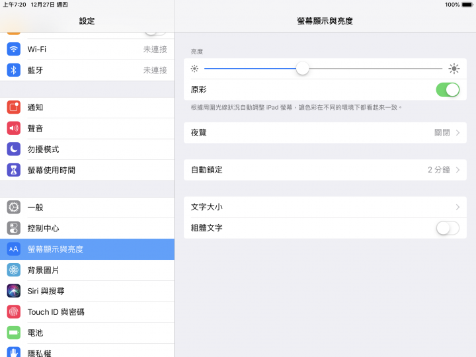Tap the battery indicator in status bar

pos(467,5)
